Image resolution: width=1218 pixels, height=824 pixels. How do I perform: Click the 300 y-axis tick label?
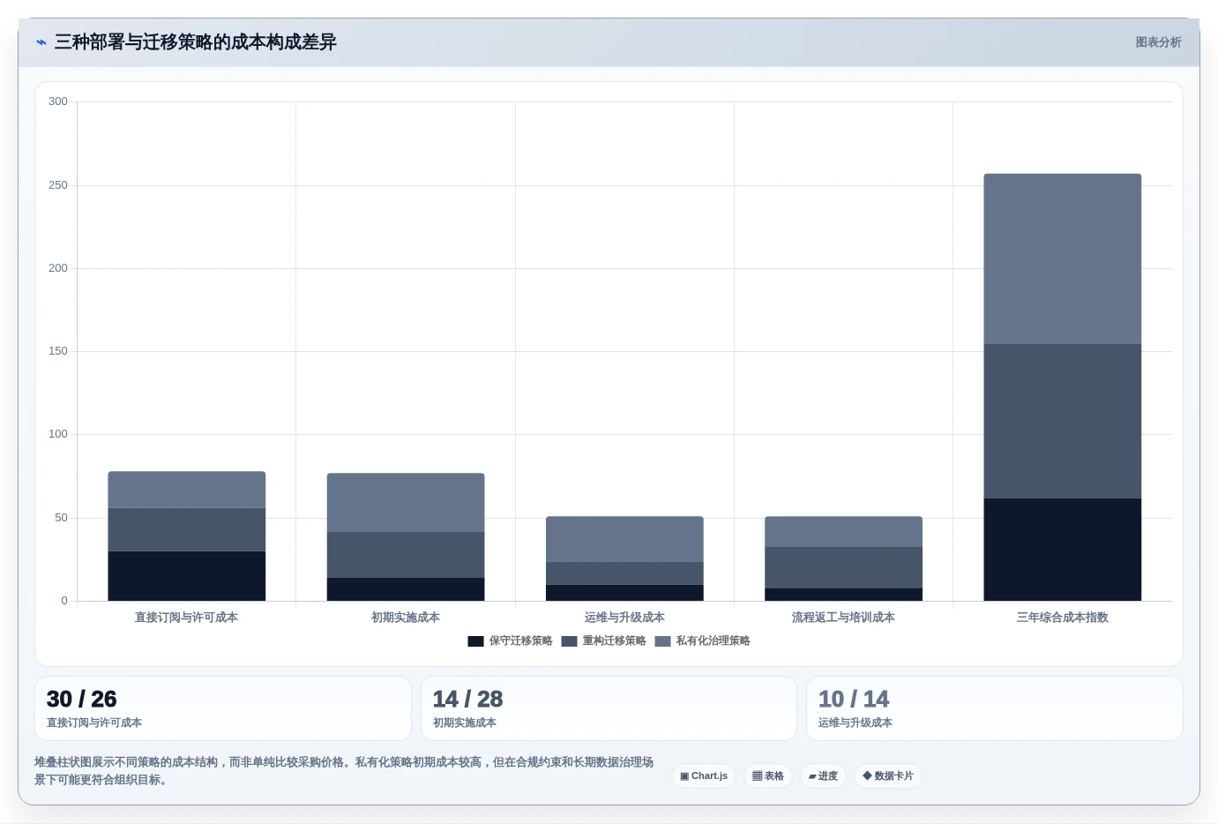[x=58, y=101]
